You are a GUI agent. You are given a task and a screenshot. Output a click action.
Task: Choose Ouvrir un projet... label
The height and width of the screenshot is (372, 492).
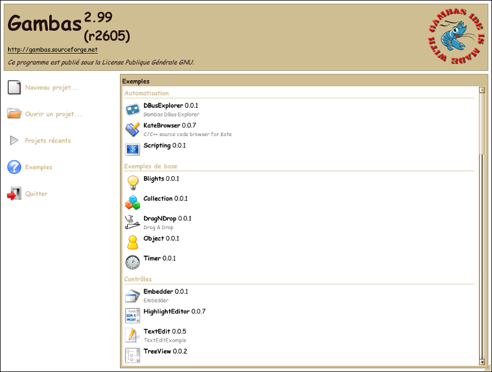[x=54, y=114]
